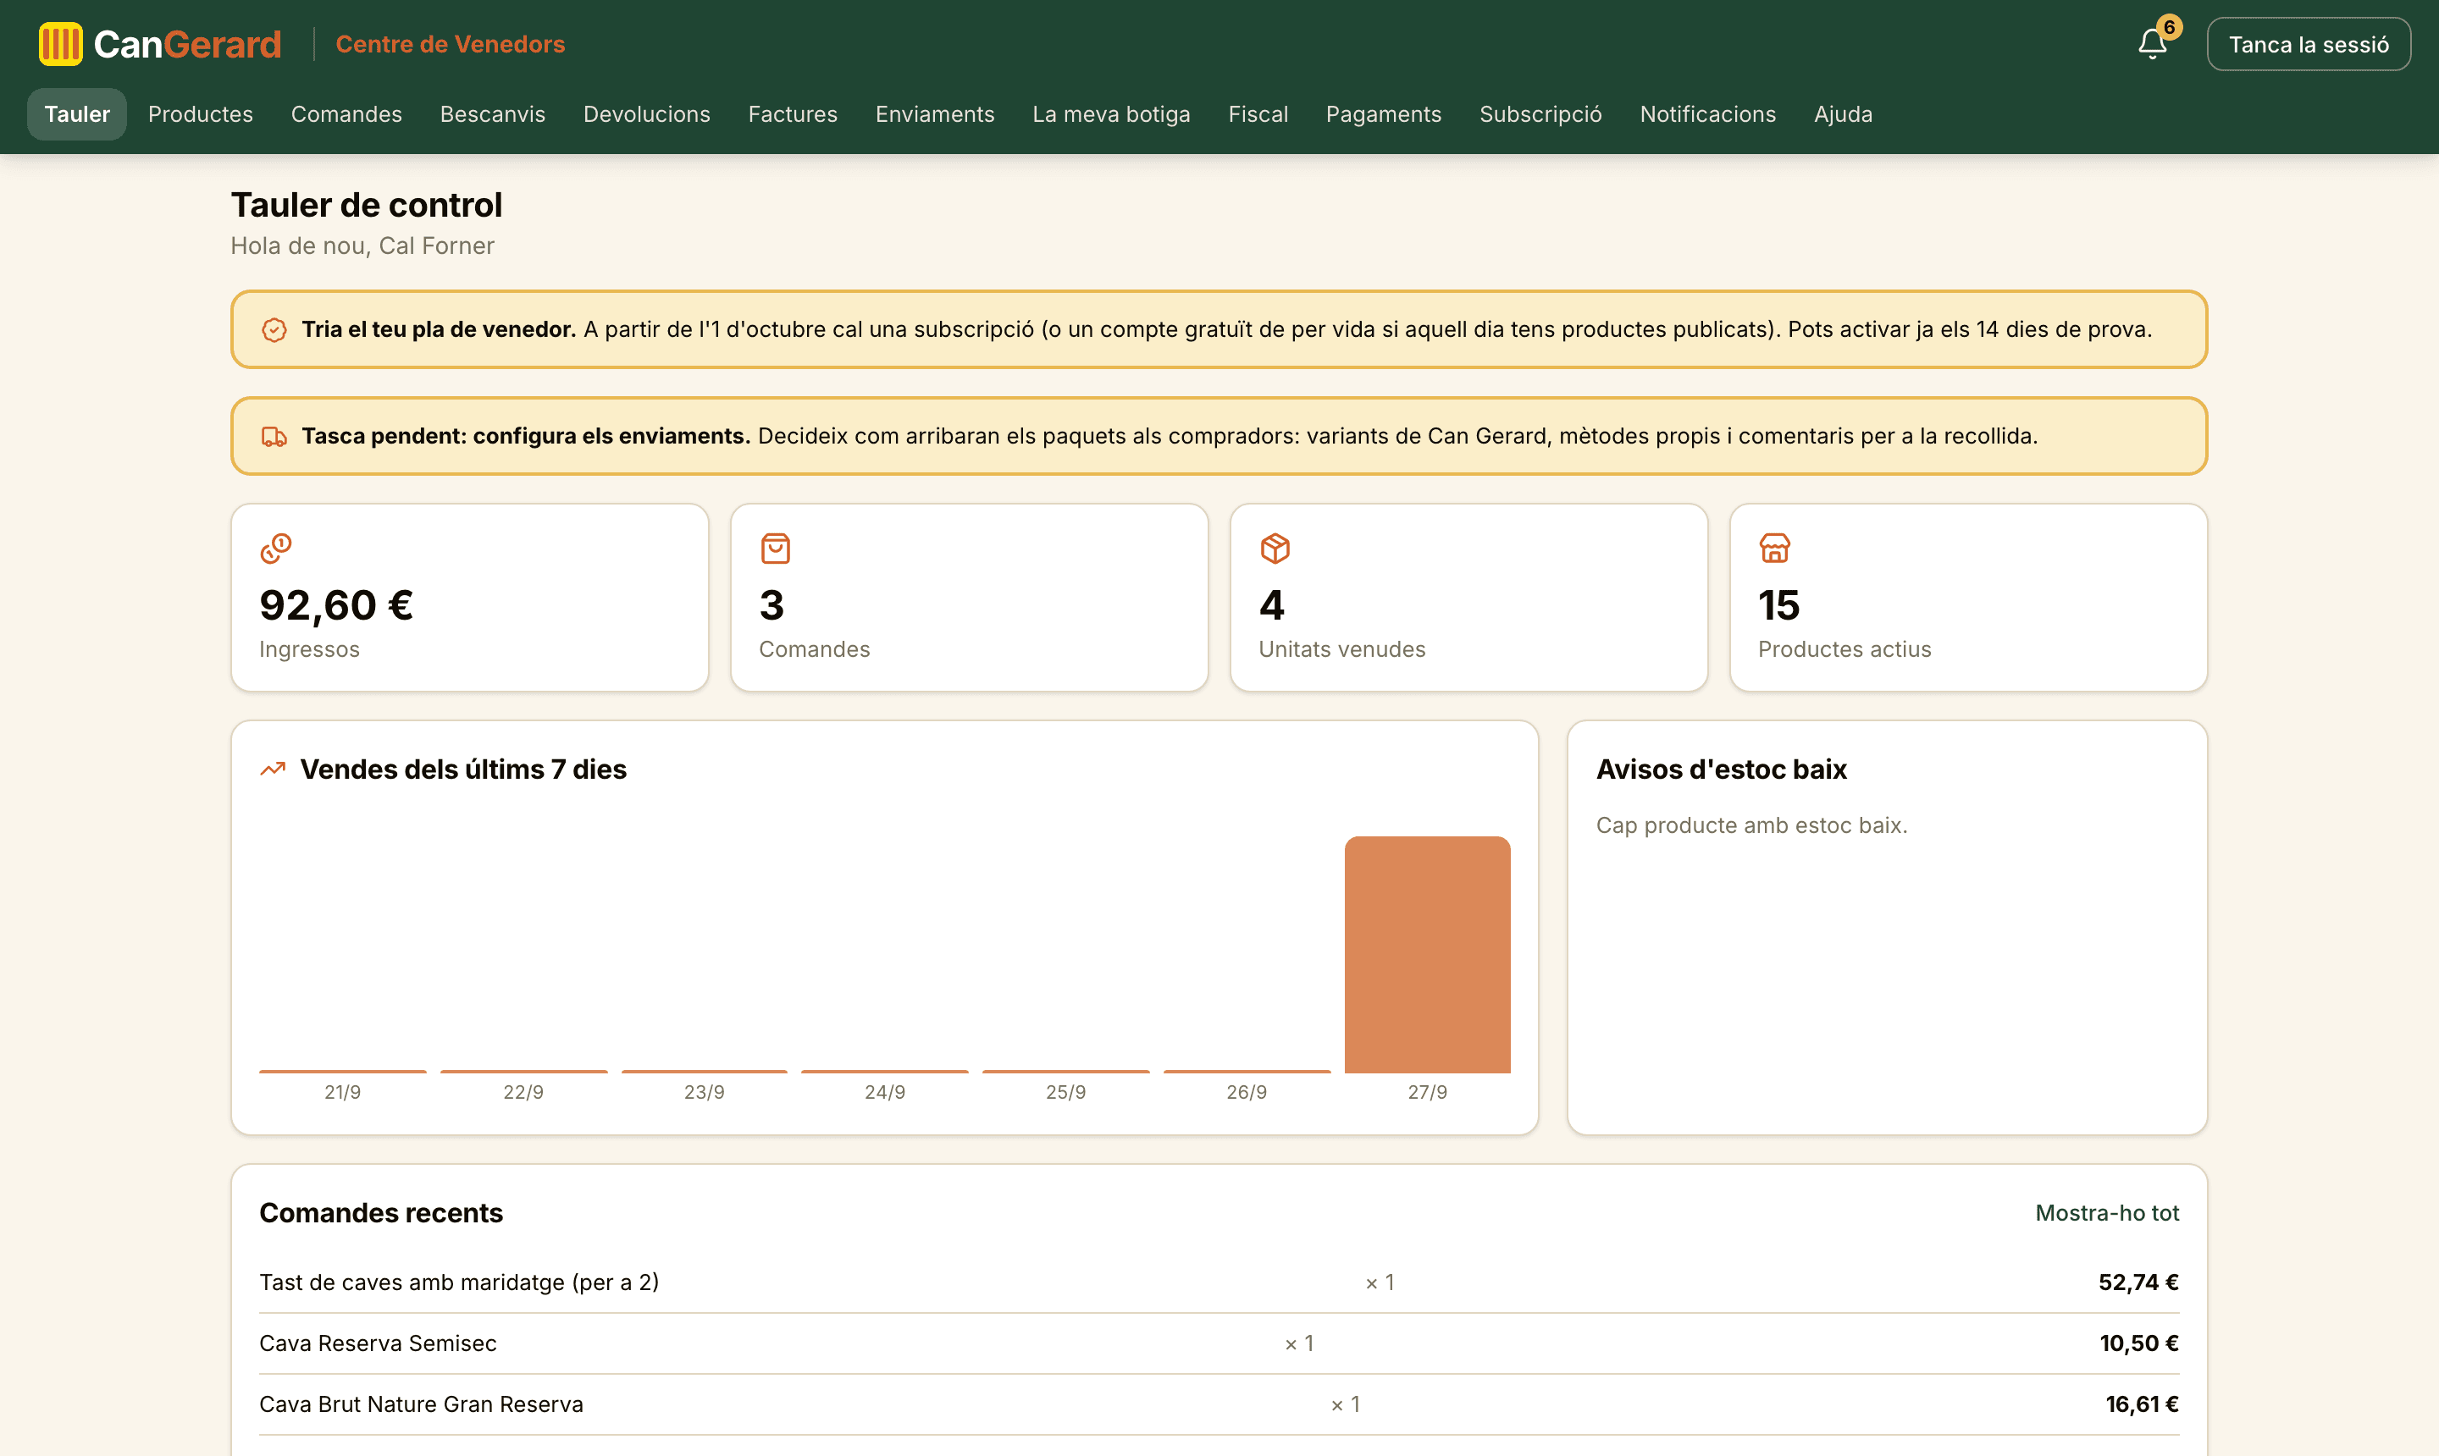Click the store icon on Productes actius card

click(1774, 549)
